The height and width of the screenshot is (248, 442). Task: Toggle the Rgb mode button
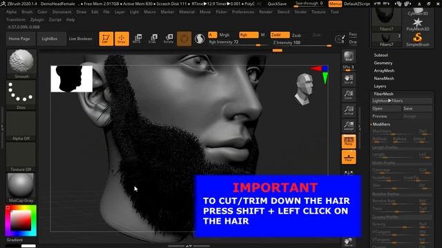pos(249,35)
